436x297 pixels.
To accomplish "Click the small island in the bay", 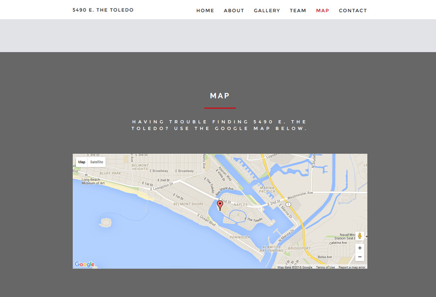I will 106,222.
